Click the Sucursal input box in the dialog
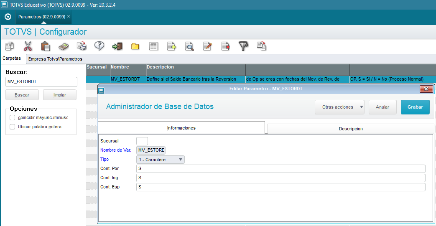The width and height of the screenshot is (436, 226). click(142, 141)
